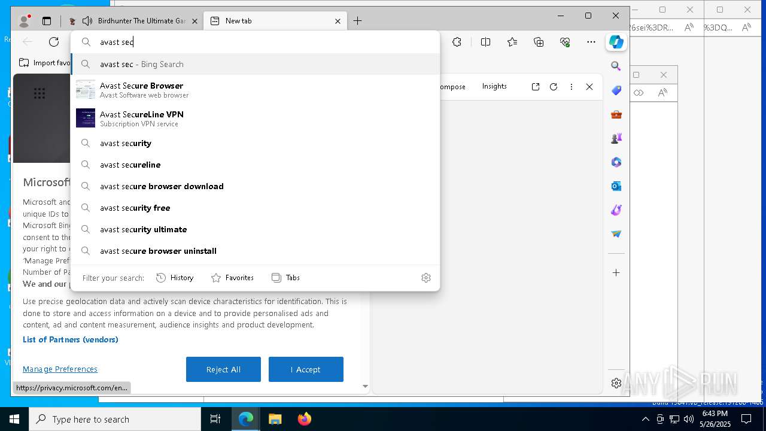Open the notification center icon
This screenshot has width=766, height=431.
(746, 419)
